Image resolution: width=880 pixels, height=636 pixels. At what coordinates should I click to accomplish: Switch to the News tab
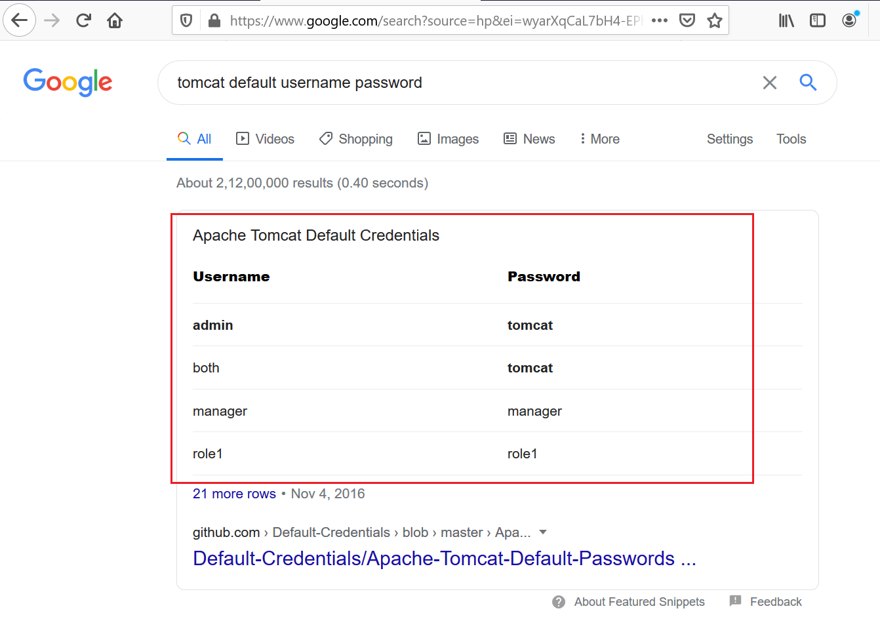[529, 139]
